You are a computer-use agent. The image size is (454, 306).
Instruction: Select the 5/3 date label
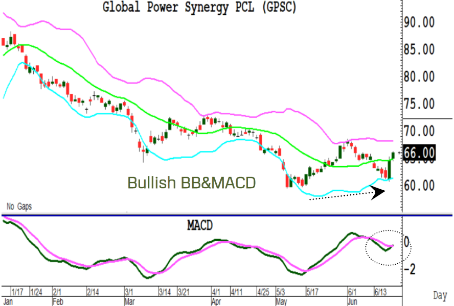(281, 292)
